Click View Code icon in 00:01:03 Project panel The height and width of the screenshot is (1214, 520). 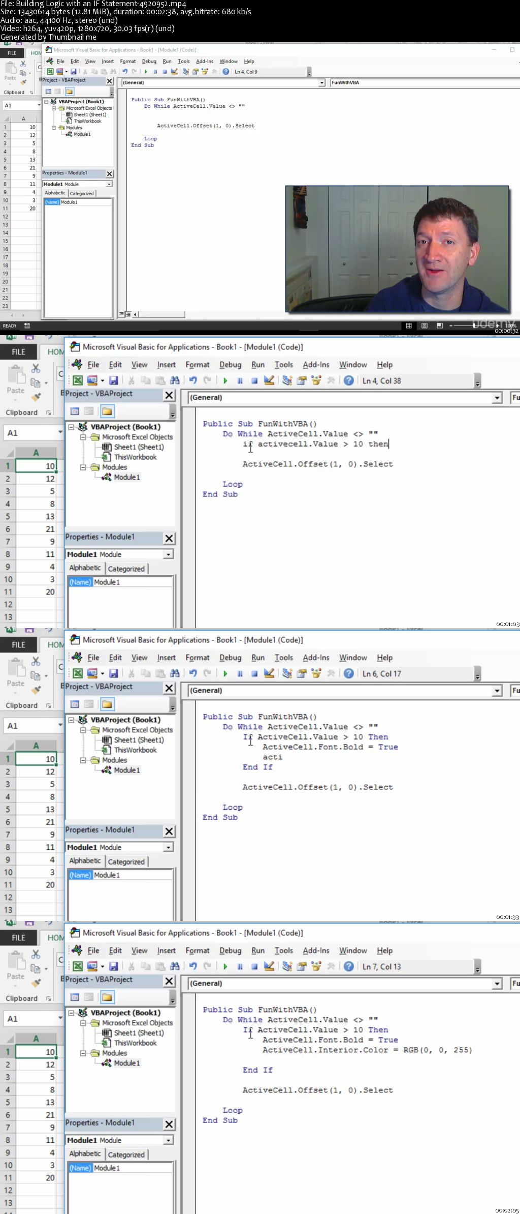tap(75, 411)
